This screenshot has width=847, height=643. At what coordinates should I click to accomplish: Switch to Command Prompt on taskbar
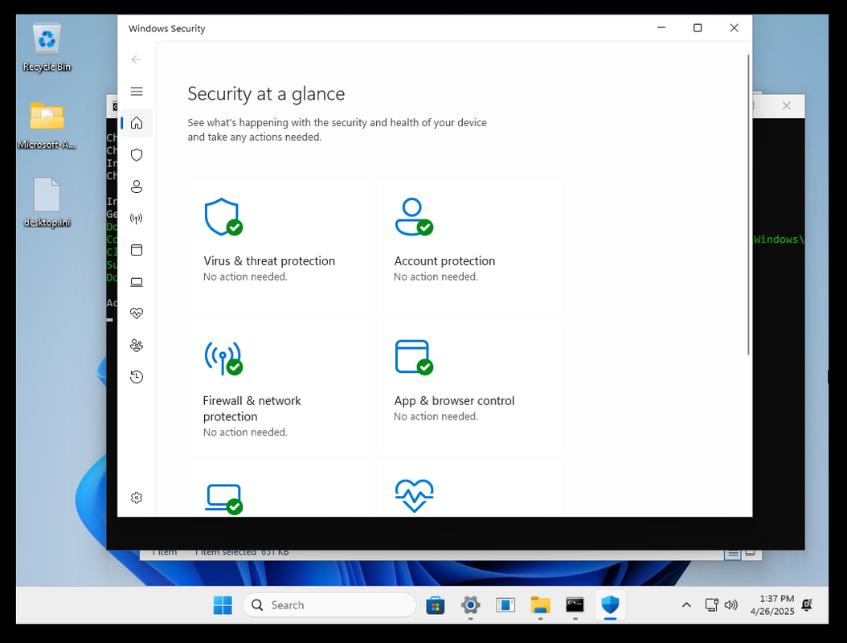(575, 605)
